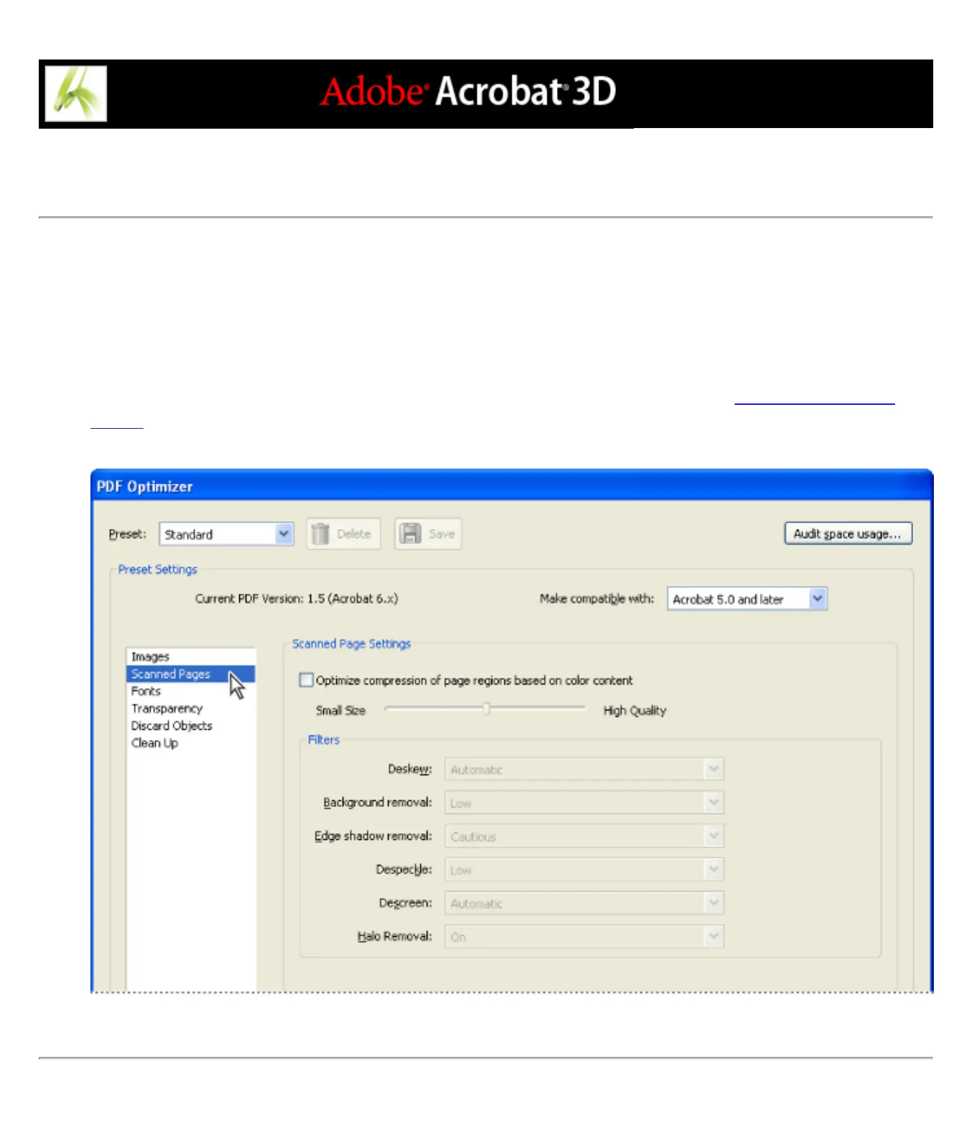972x1142 pixels.
Task: Expand the Halo Removal dropdown
Action: click(584, 936)
